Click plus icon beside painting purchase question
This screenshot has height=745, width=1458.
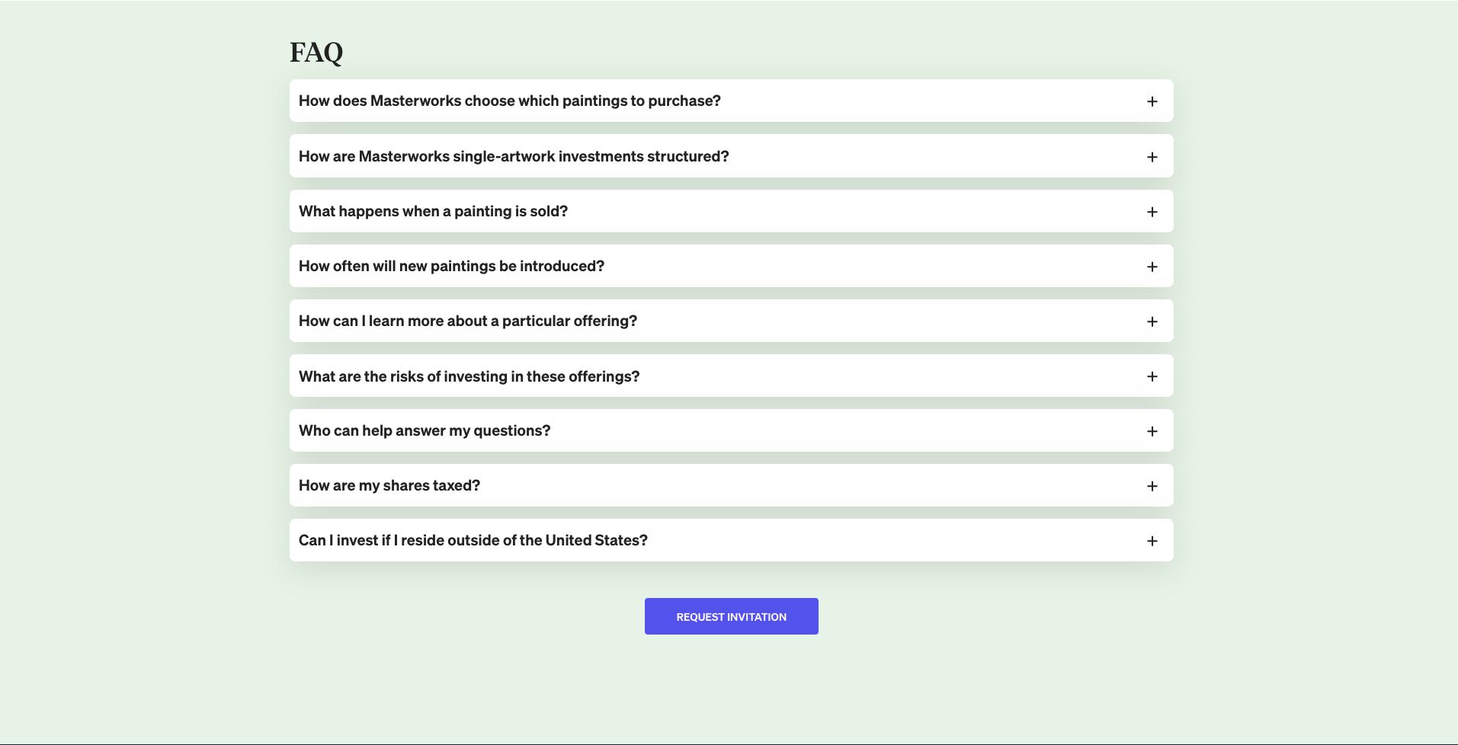click(x=1152, y=101)
